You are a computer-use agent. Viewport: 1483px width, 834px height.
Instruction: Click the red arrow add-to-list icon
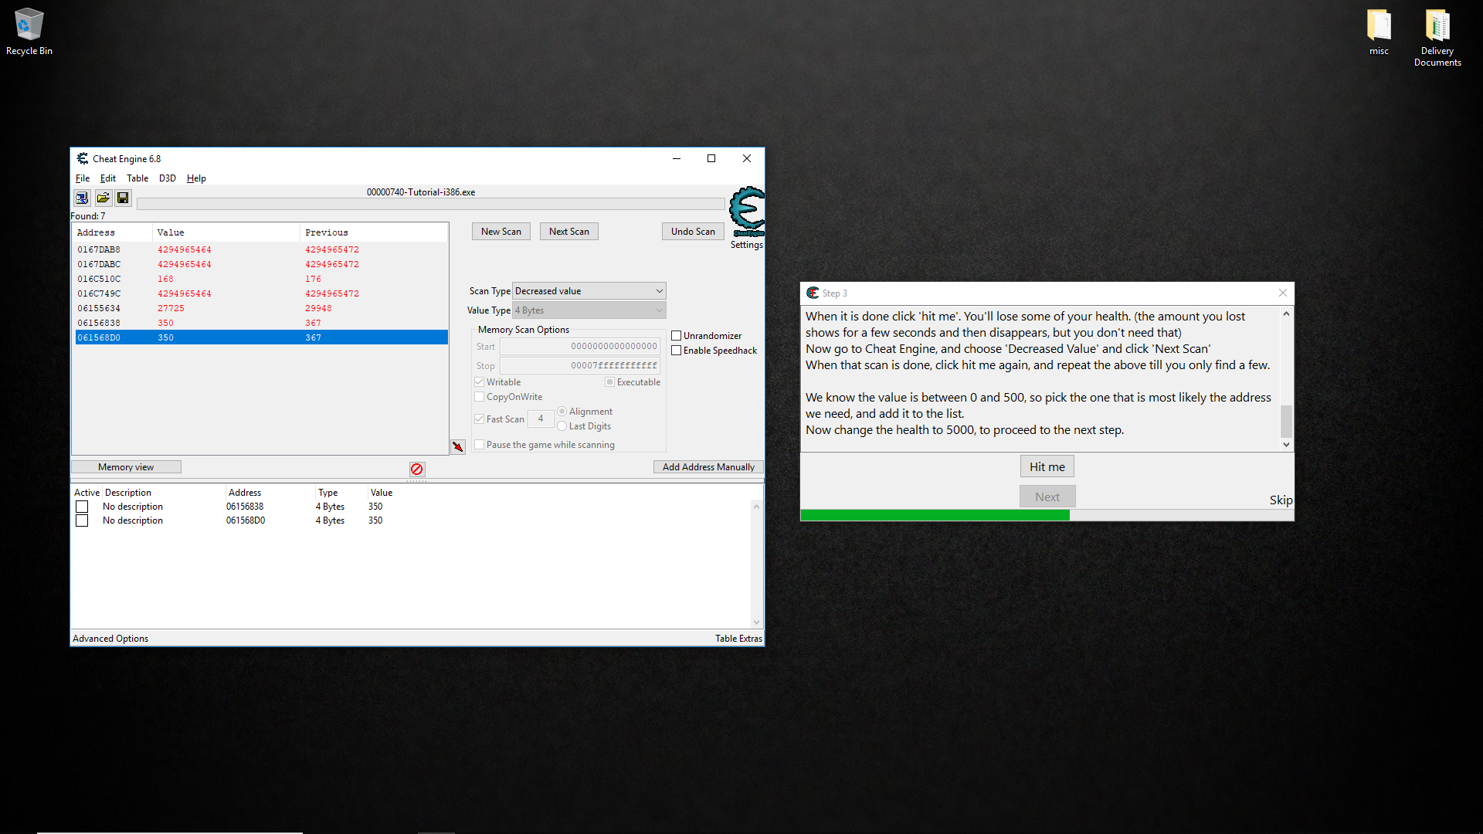[458, 447]
